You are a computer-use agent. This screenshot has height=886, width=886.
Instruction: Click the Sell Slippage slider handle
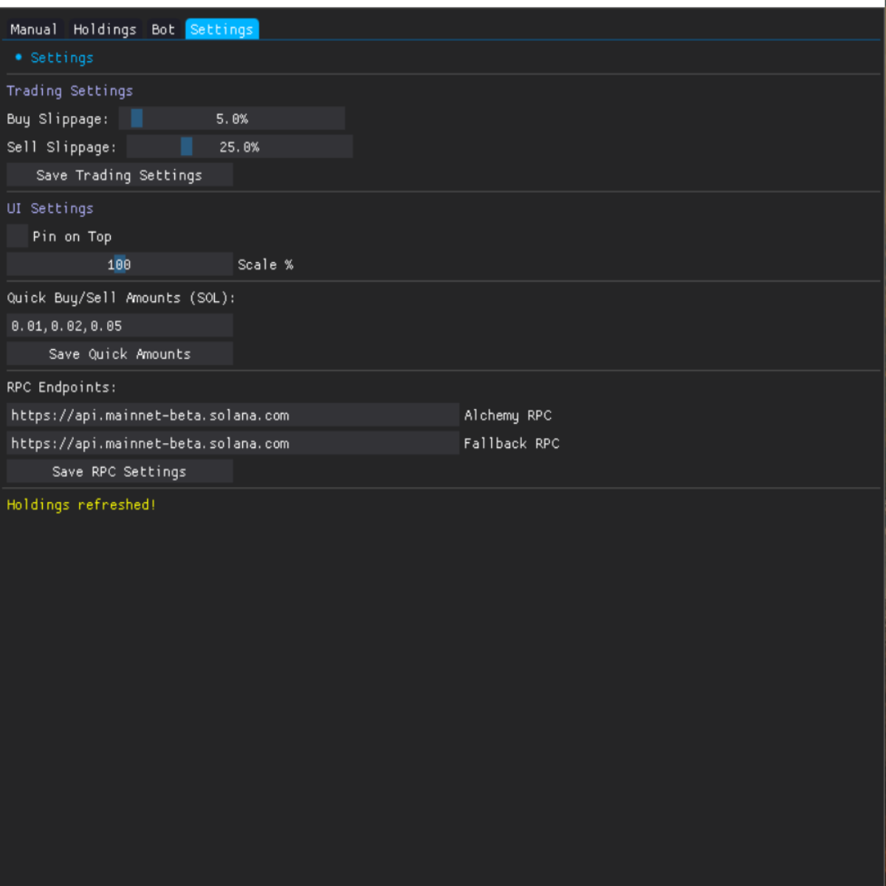[x=187, y=147]
